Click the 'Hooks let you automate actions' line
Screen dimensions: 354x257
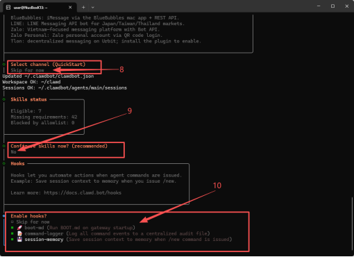coord(96,175)
